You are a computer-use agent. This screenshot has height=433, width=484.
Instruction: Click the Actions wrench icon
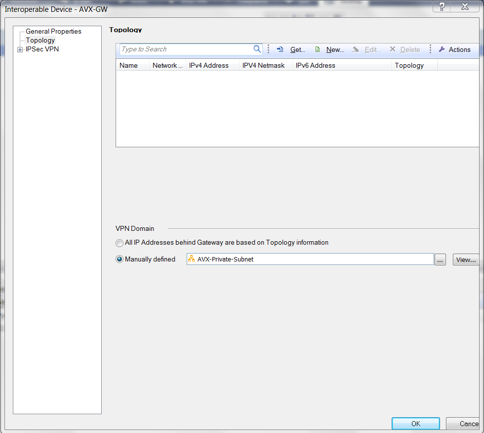tap(442, 49)
